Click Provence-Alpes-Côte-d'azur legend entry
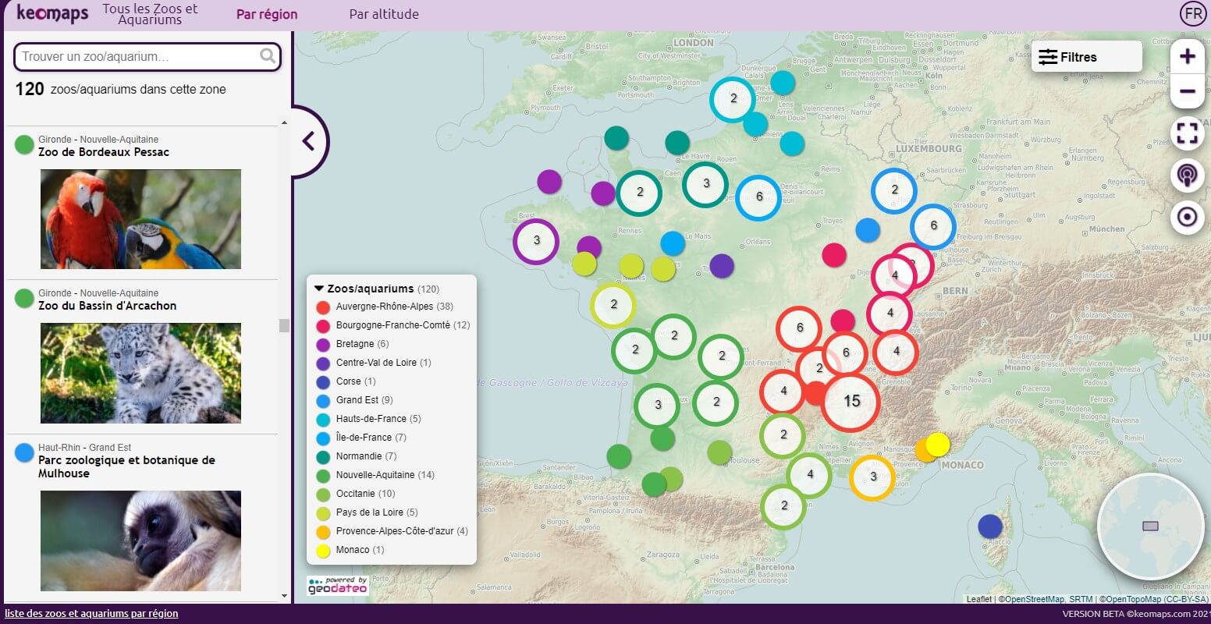 (392, 531)
